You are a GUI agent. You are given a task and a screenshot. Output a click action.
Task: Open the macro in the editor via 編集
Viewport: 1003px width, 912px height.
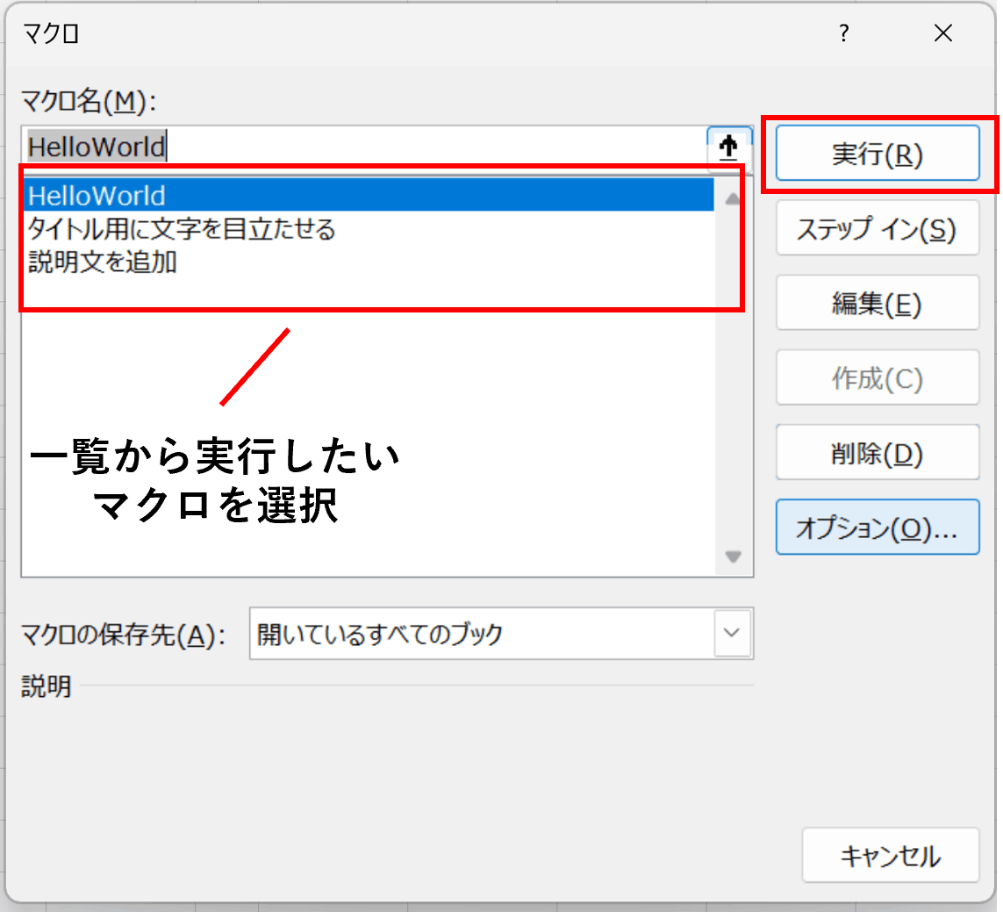click(x=878, y=302)
